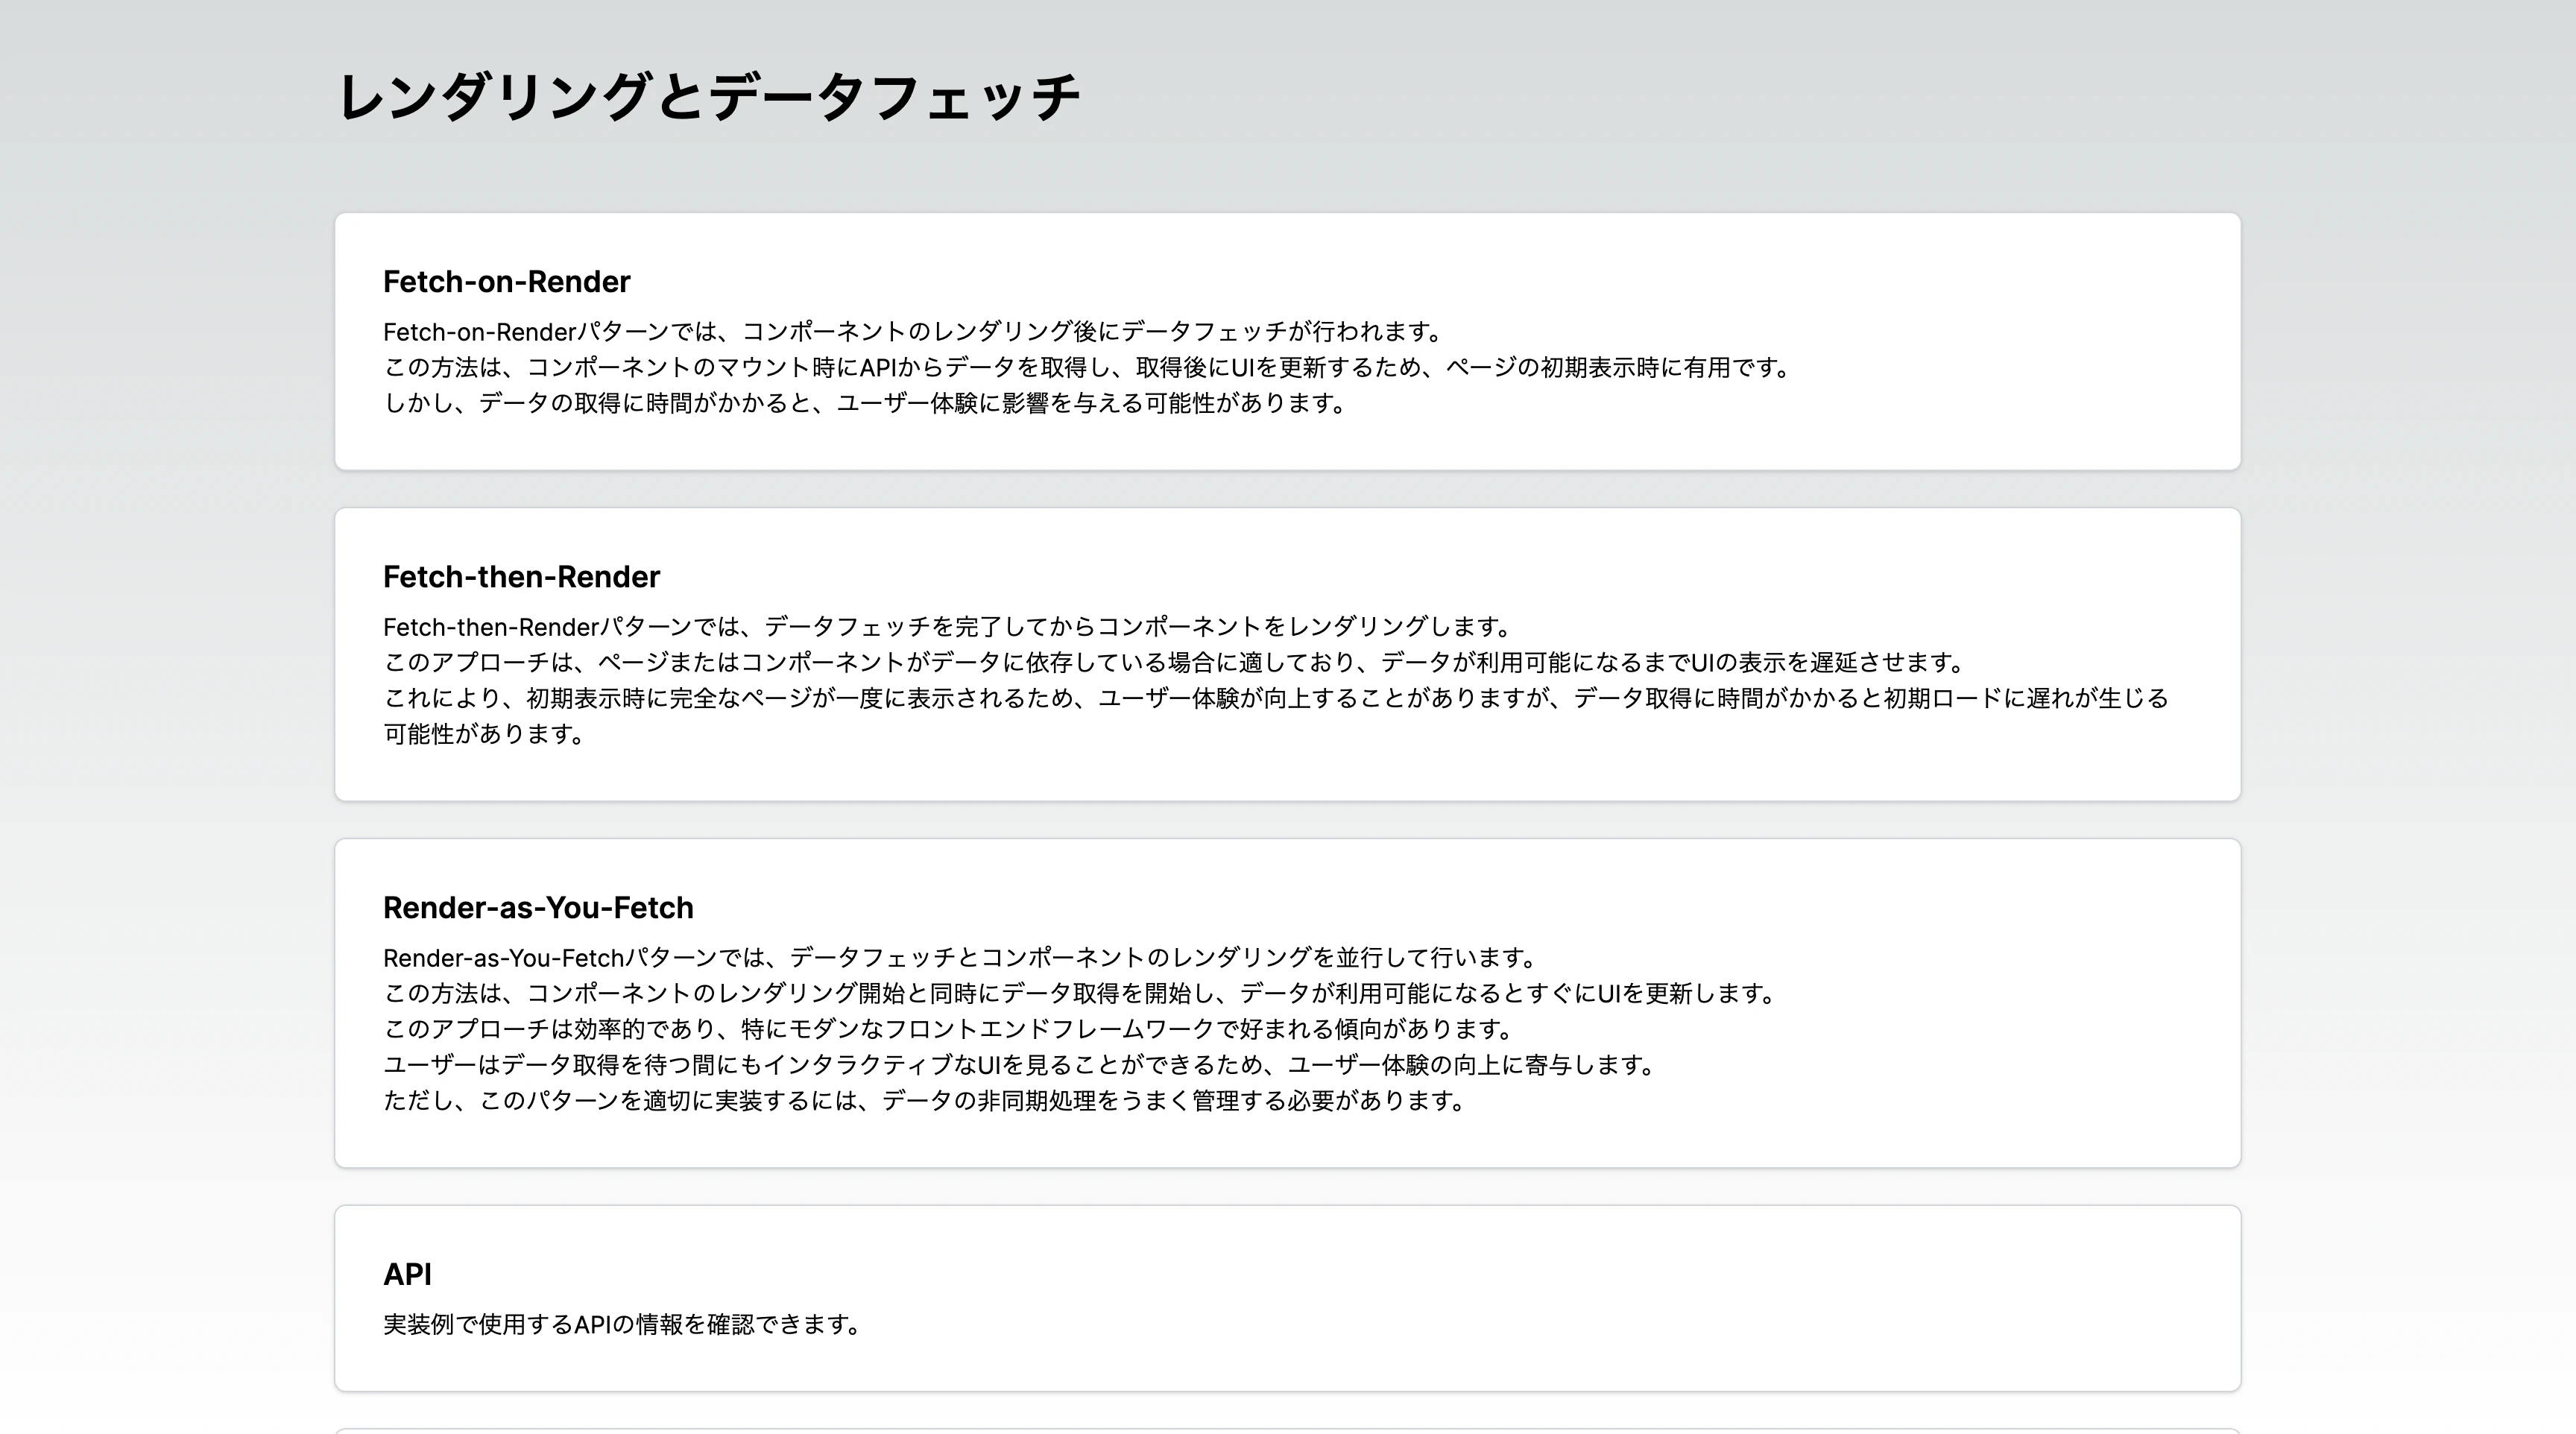Open the Fetch-then-Render card heading
The width and height of the screenshot is (2576, 1434).
pos(521,577)
